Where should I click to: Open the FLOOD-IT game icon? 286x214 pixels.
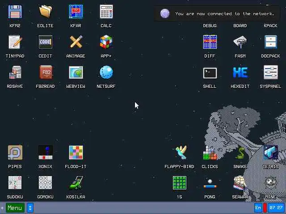point(76,152)
